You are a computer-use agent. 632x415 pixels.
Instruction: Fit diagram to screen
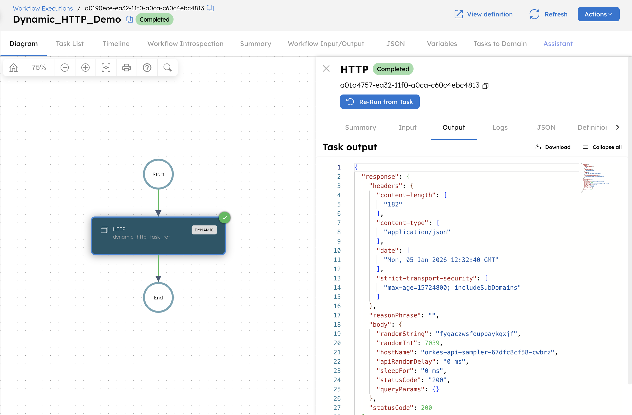(x=106, y=68)
